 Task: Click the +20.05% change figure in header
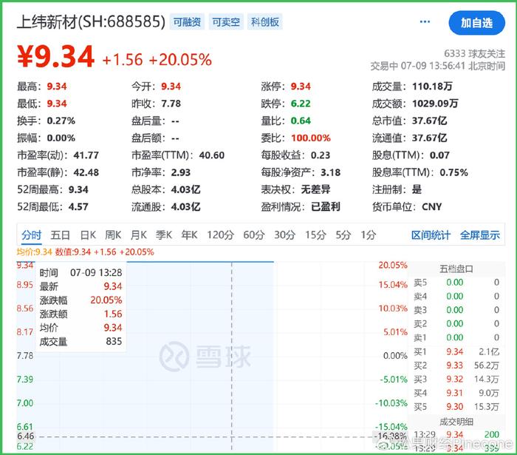(180, 60)
